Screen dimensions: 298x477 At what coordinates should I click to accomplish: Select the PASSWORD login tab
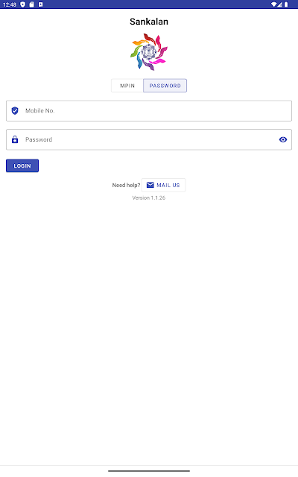click(x=165, y=86)
